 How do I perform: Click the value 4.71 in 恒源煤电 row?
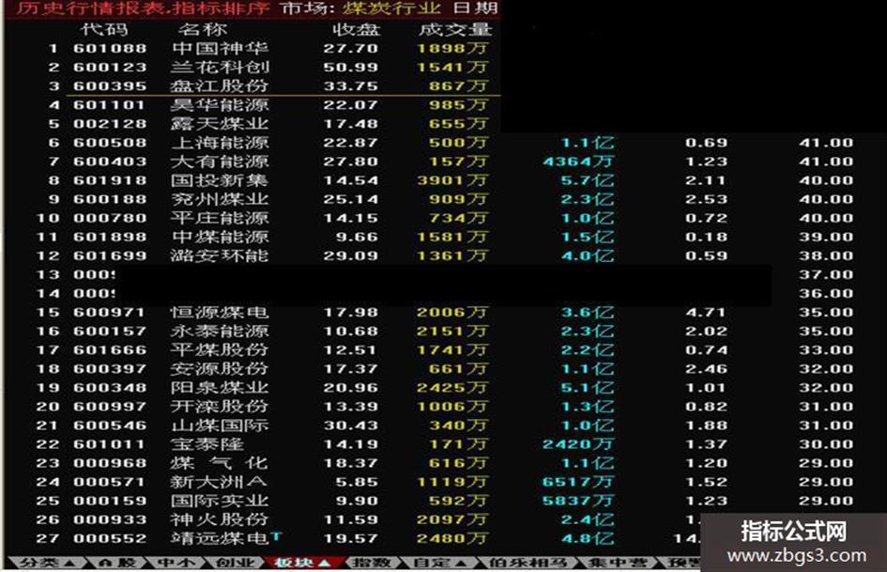(x=706, y=312)
